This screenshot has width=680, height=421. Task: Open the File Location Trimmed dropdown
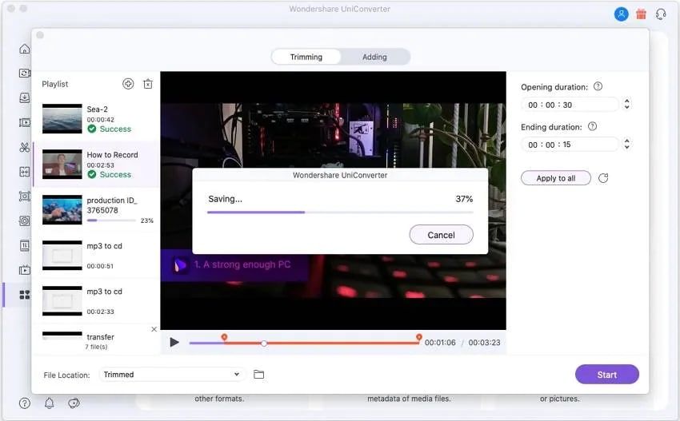coord(172,374)
